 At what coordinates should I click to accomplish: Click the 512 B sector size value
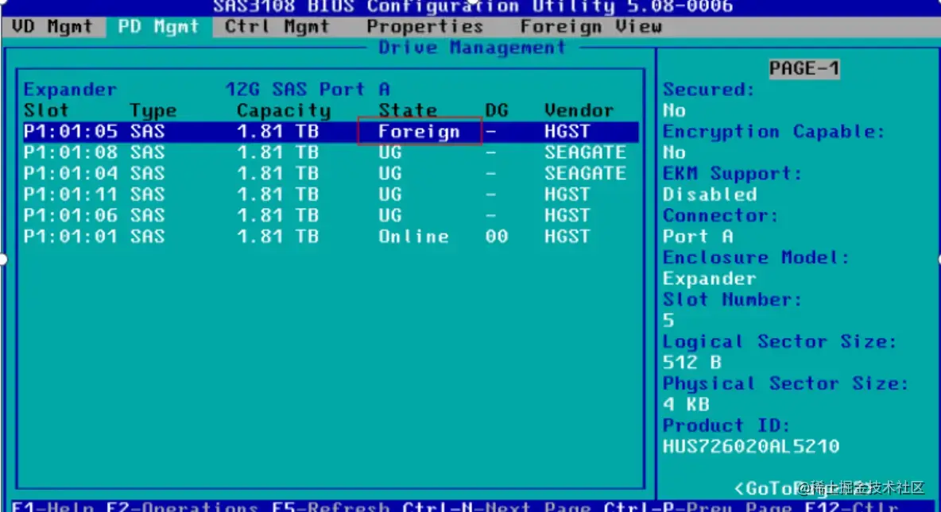(691, 363)
